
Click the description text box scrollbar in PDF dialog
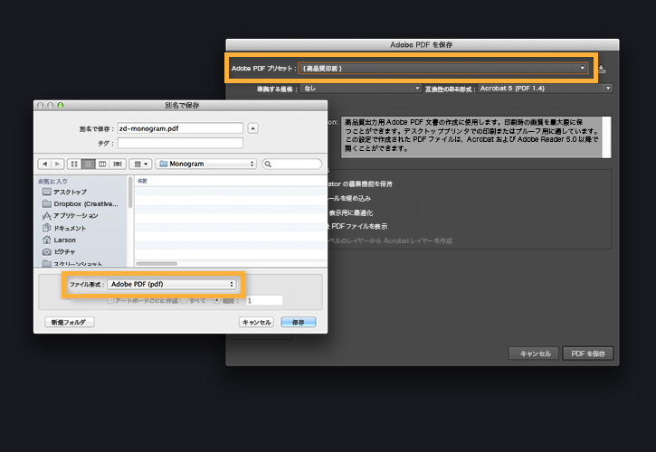(x=606, y=137)
